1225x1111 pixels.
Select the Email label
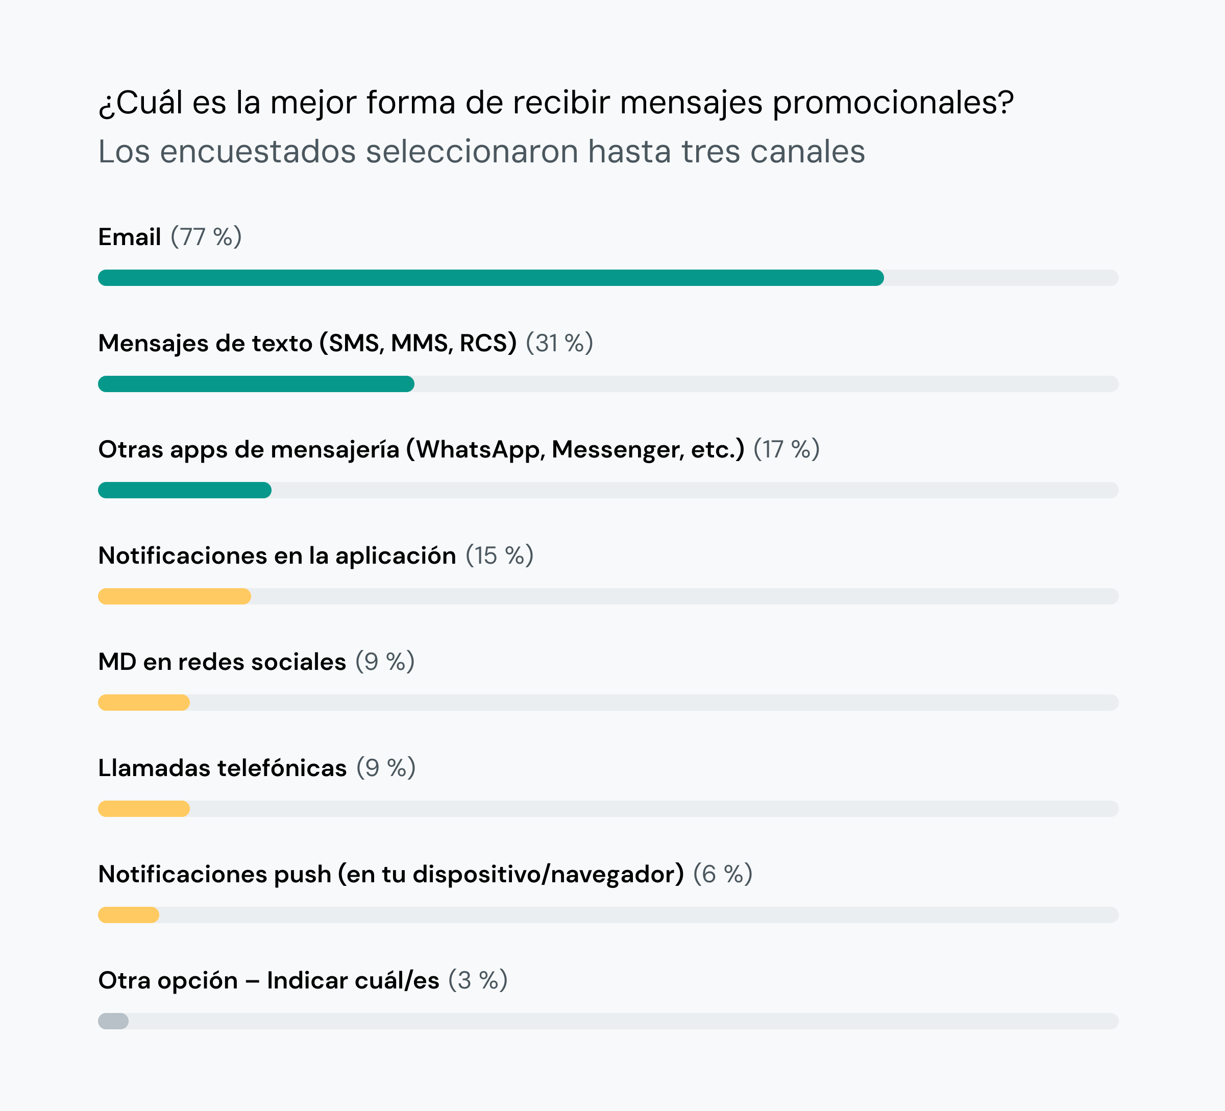[130, 237]
